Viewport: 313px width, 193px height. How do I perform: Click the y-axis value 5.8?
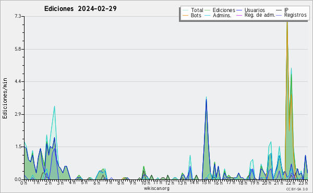tap(18, 49)
